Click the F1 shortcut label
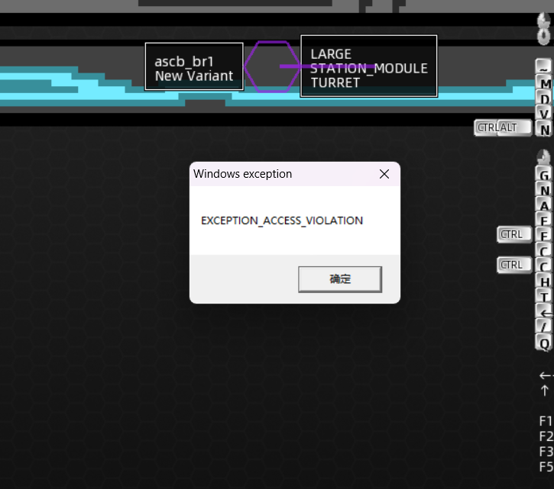The image size is (554, 489). (x=546, y=421)
